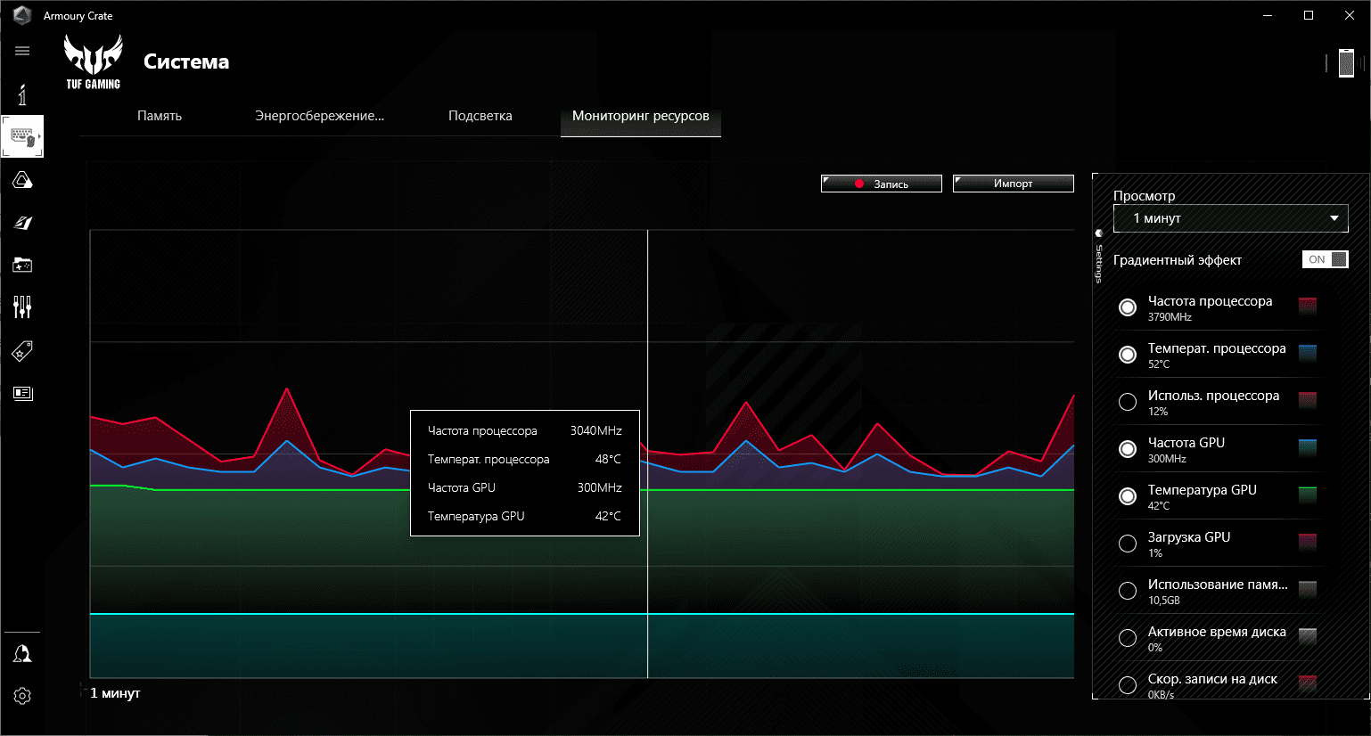Open Aura Sync triangle icon in sidebar
The image size is (1371, 736).
[x=22, y=180]
